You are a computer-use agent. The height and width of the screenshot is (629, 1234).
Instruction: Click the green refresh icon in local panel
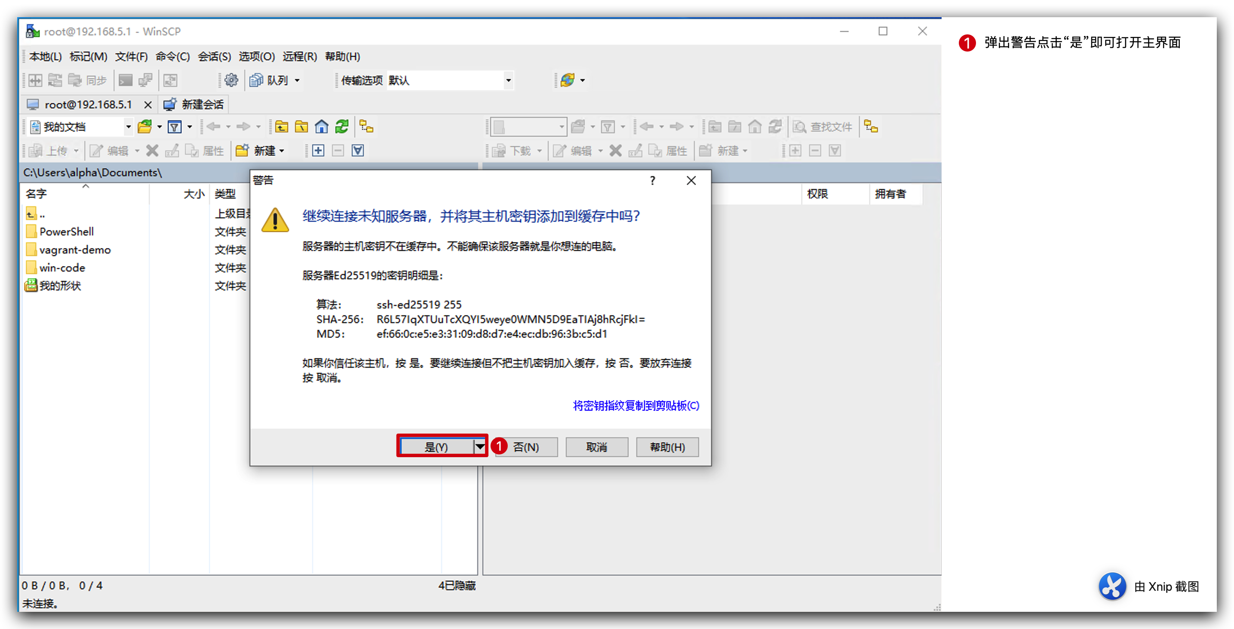[341, 127]
